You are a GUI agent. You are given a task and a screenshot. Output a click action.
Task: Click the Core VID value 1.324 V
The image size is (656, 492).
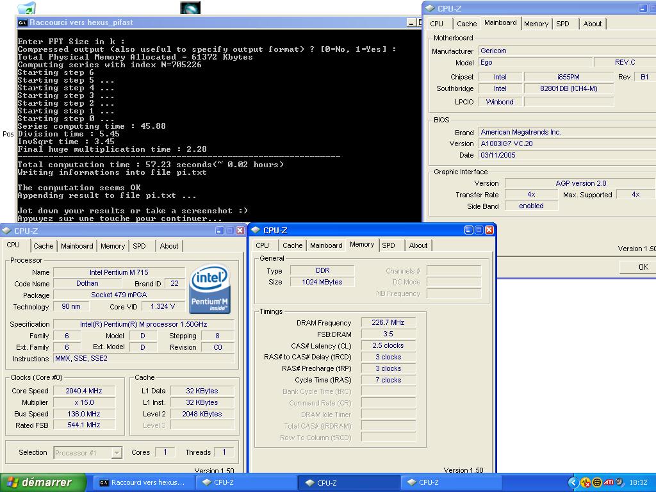pyautogui.click(x=163, y=306)
